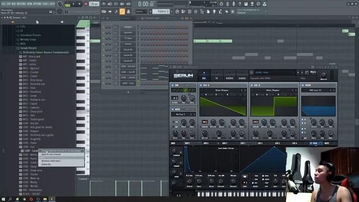The height and width of the screenshot is (202, 359).
Task: Switch to Serum GLOBAL tab
Action: (242, 76)
